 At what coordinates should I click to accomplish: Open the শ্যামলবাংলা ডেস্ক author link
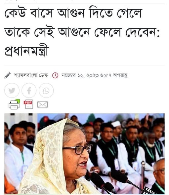(x=31, y=75)
